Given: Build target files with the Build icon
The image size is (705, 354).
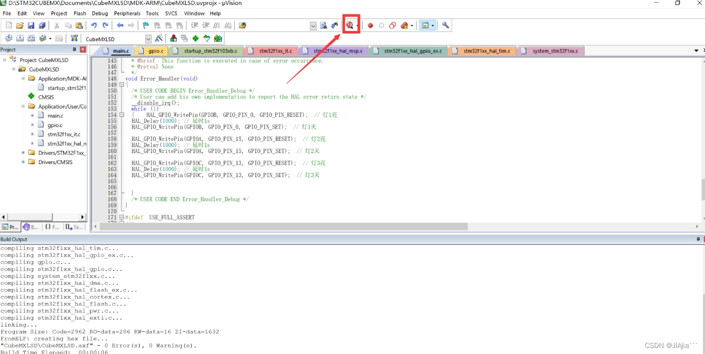Looking at the screenshot, I should [x=20, y=38].
